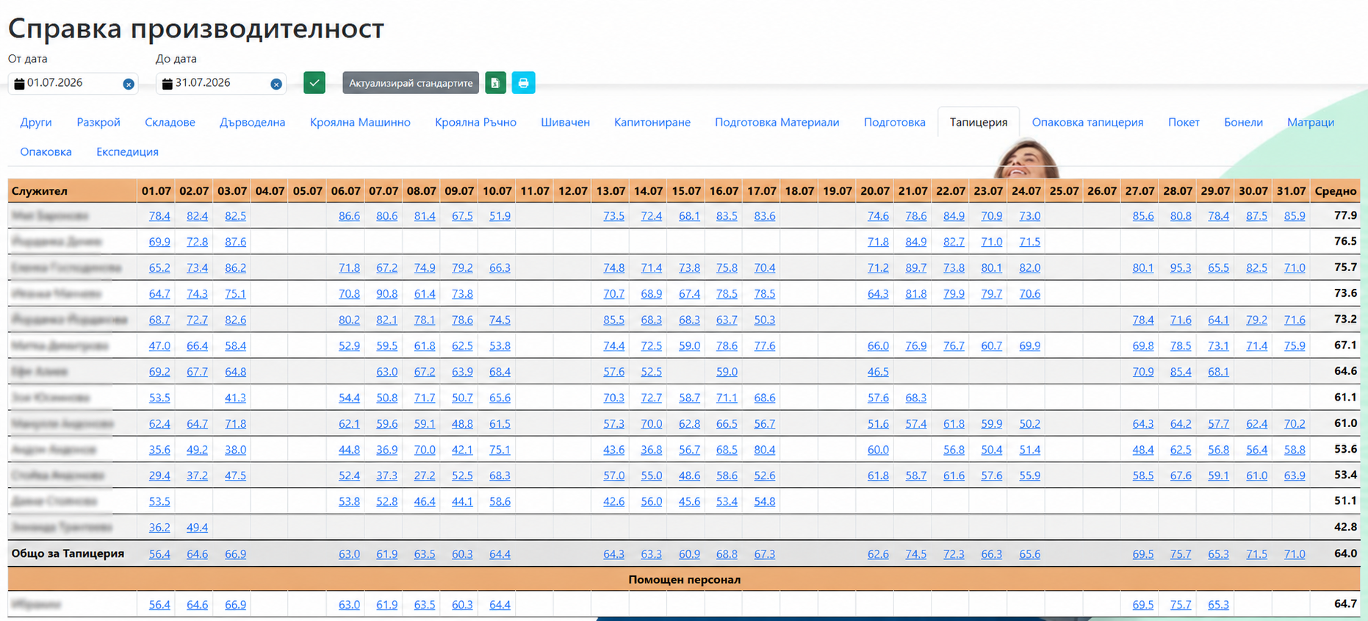Open the 'Кроялна Машинно' tab
Image resolution: width=1368 pixels, height=621 pixels.
tap(360, 122)
